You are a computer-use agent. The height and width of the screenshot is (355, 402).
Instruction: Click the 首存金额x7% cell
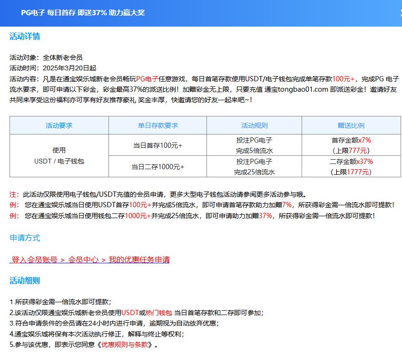(351, 145)
